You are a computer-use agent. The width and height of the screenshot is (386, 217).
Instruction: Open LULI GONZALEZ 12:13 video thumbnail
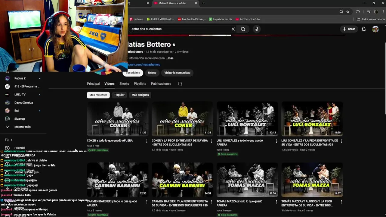(x=247, y=119)
